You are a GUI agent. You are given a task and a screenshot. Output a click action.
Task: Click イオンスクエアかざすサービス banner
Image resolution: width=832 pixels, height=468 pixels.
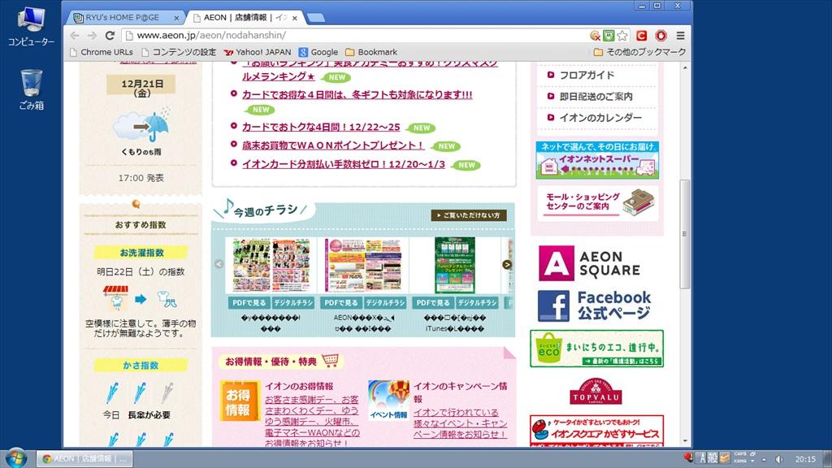pos(596,431)
